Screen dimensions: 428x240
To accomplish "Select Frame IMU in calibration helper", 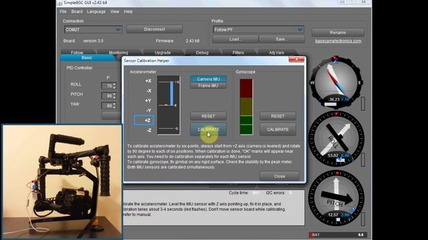I will click(x=208, y=86).
